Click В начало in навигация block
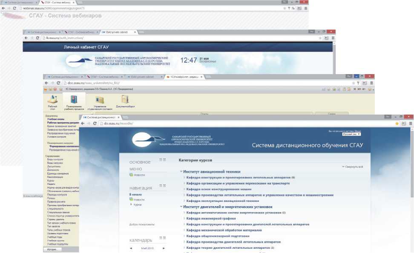 click(135, 194)
